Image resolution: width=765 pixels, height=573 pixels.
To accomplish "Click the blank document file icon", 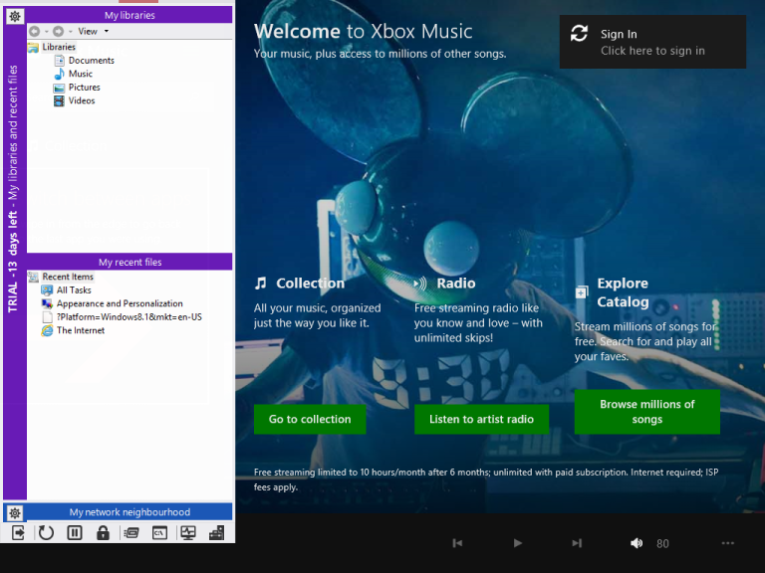I will (47, 317).
